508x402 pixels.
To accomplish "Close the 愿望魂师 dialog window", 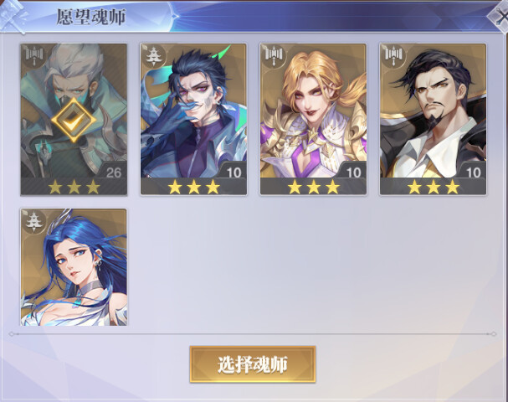I will click(500, 16).
